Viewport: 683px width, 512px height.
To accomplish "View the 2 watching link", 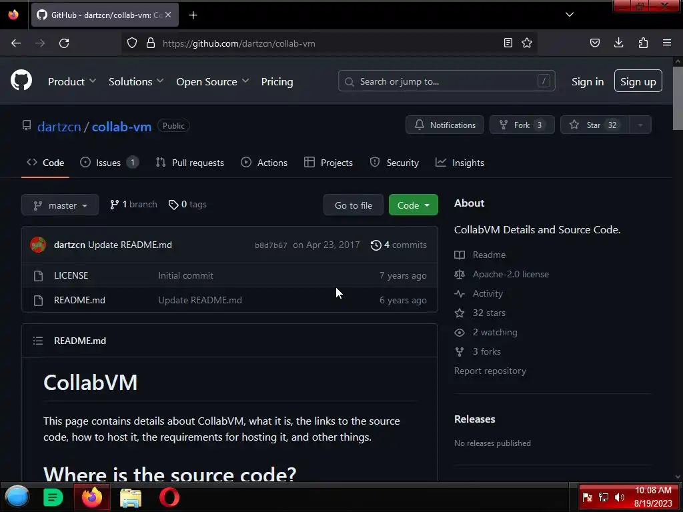I will point(495,332).
